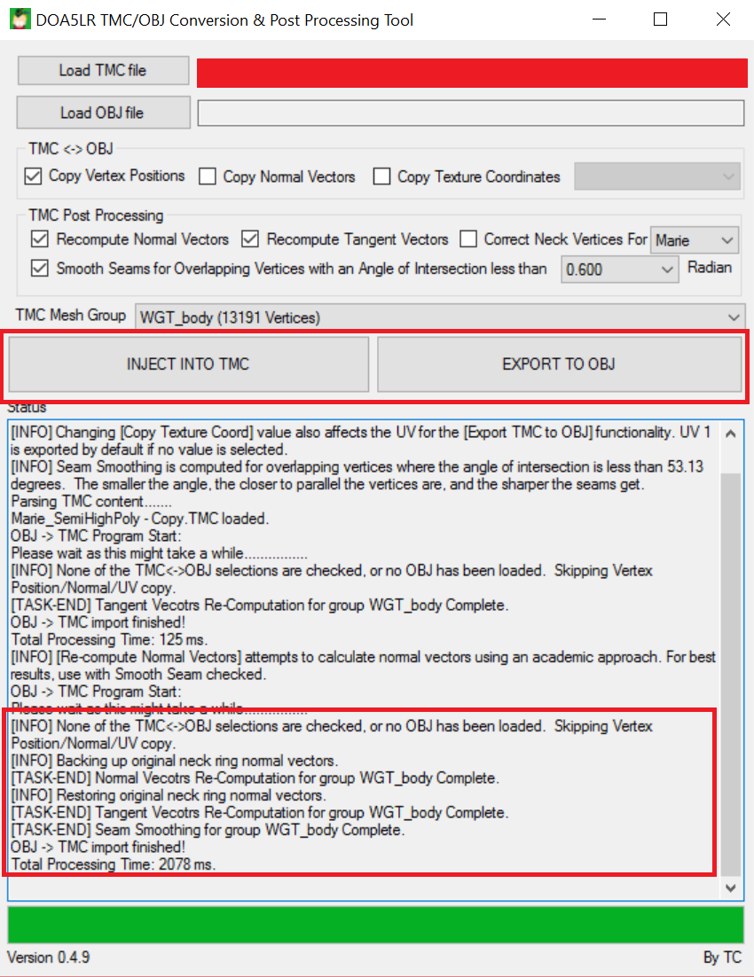
Task: Open the TMC Mesh Group WGT_body dropdown
Action: coord(439,317)
